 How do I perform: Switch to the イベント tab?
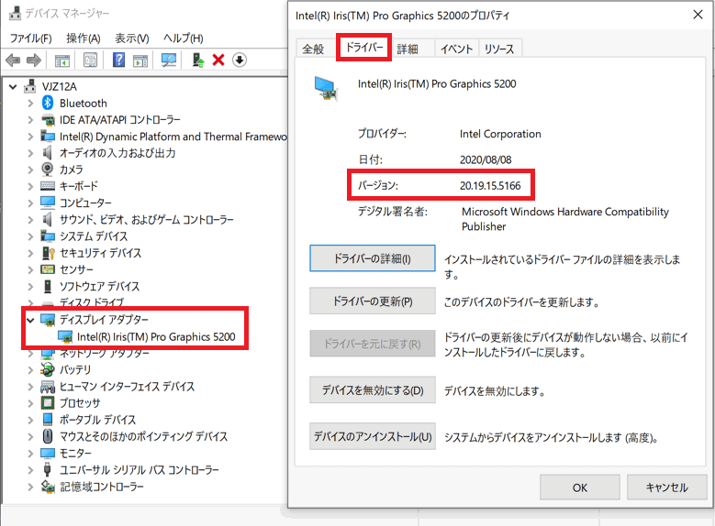click(456, 49)
